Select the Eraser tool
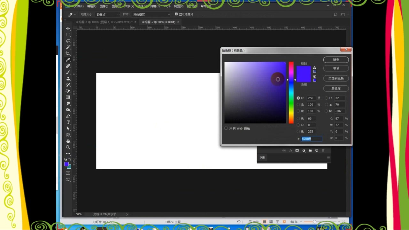 click(x=68, y=91)
